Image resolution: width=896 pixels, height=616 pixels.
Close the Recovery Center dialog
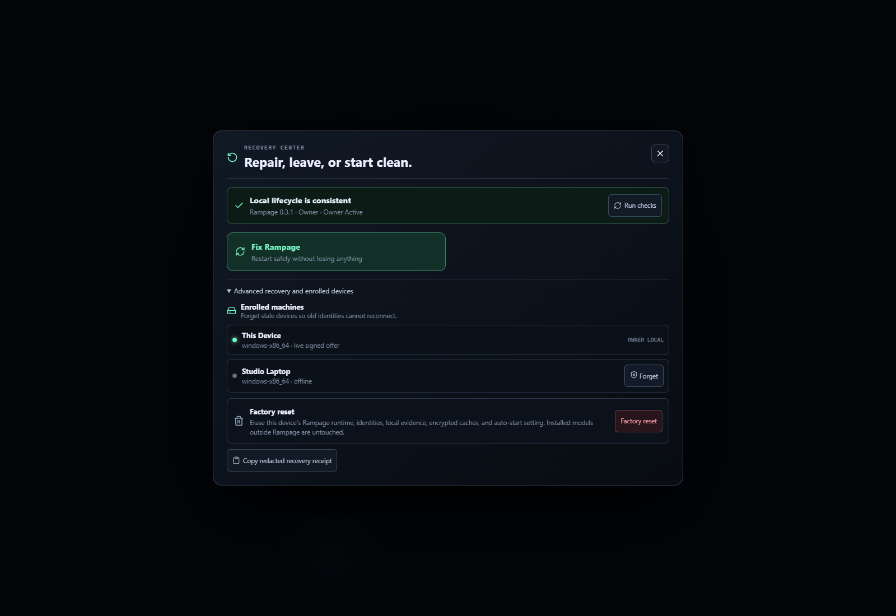click(x=660, y=153)
